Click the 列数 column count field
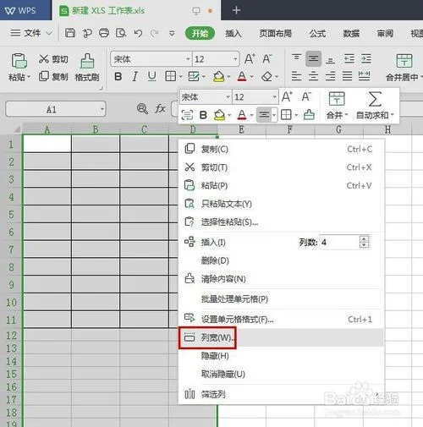The width and height of the screenshot is (423, 427). click(339, 242)
